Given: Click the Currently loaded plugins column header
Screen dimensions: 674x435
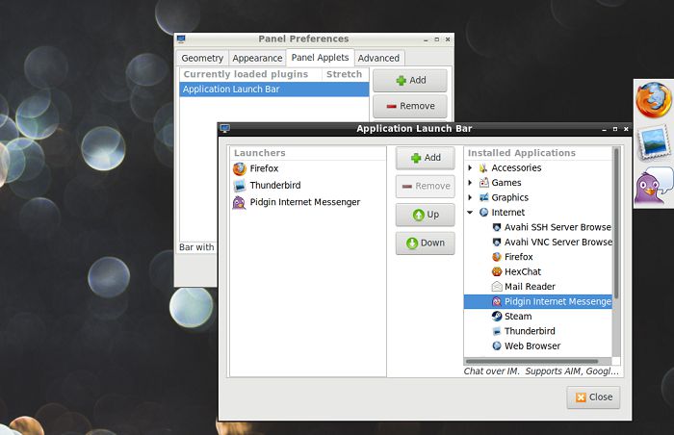Looking at the screenshot, I should tap(250, 74).
